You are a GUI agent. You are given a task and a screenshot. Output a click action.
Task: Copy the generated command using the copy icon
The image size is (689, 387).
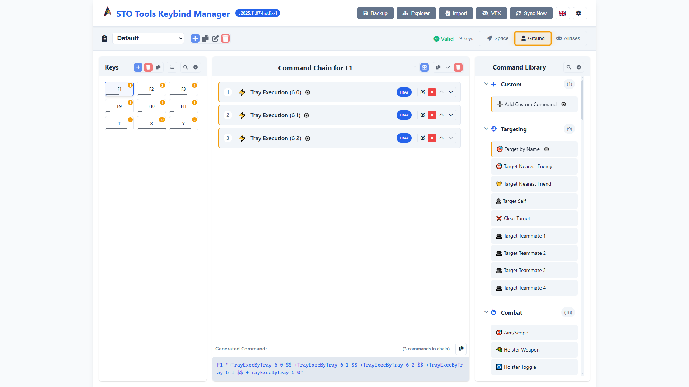click(x=461, y=349)
